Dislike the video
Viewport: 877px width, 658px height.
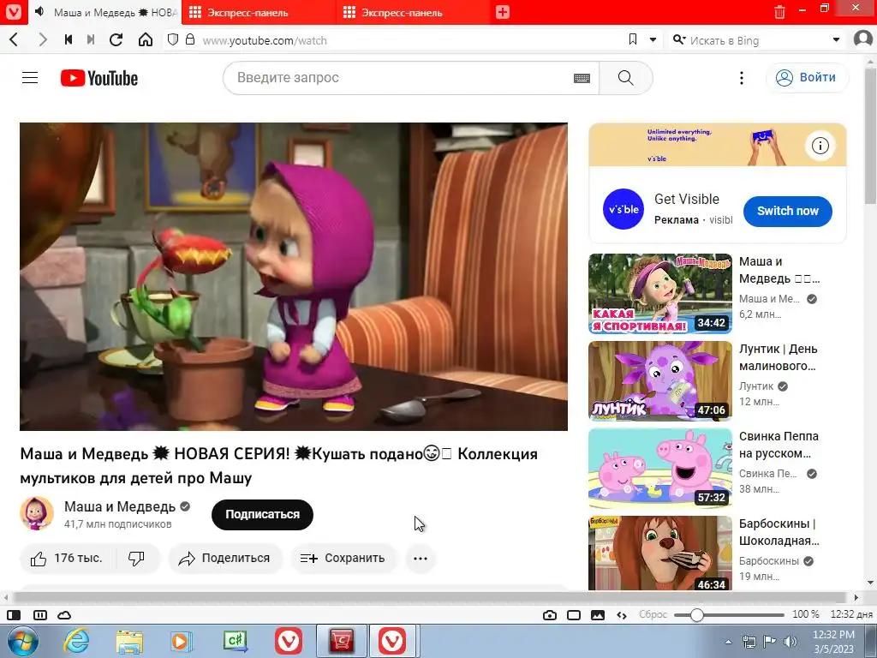(136, 558)
